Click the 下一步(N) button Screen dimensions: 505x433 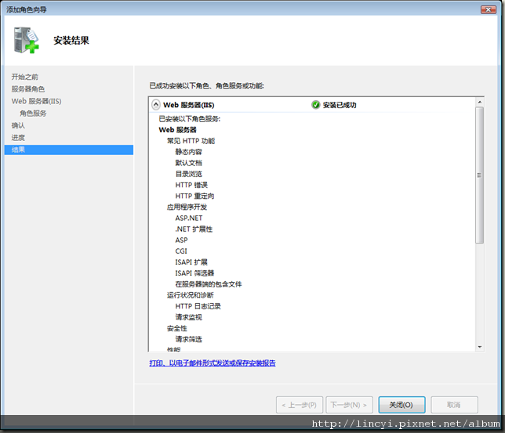(x=349, y=405)
